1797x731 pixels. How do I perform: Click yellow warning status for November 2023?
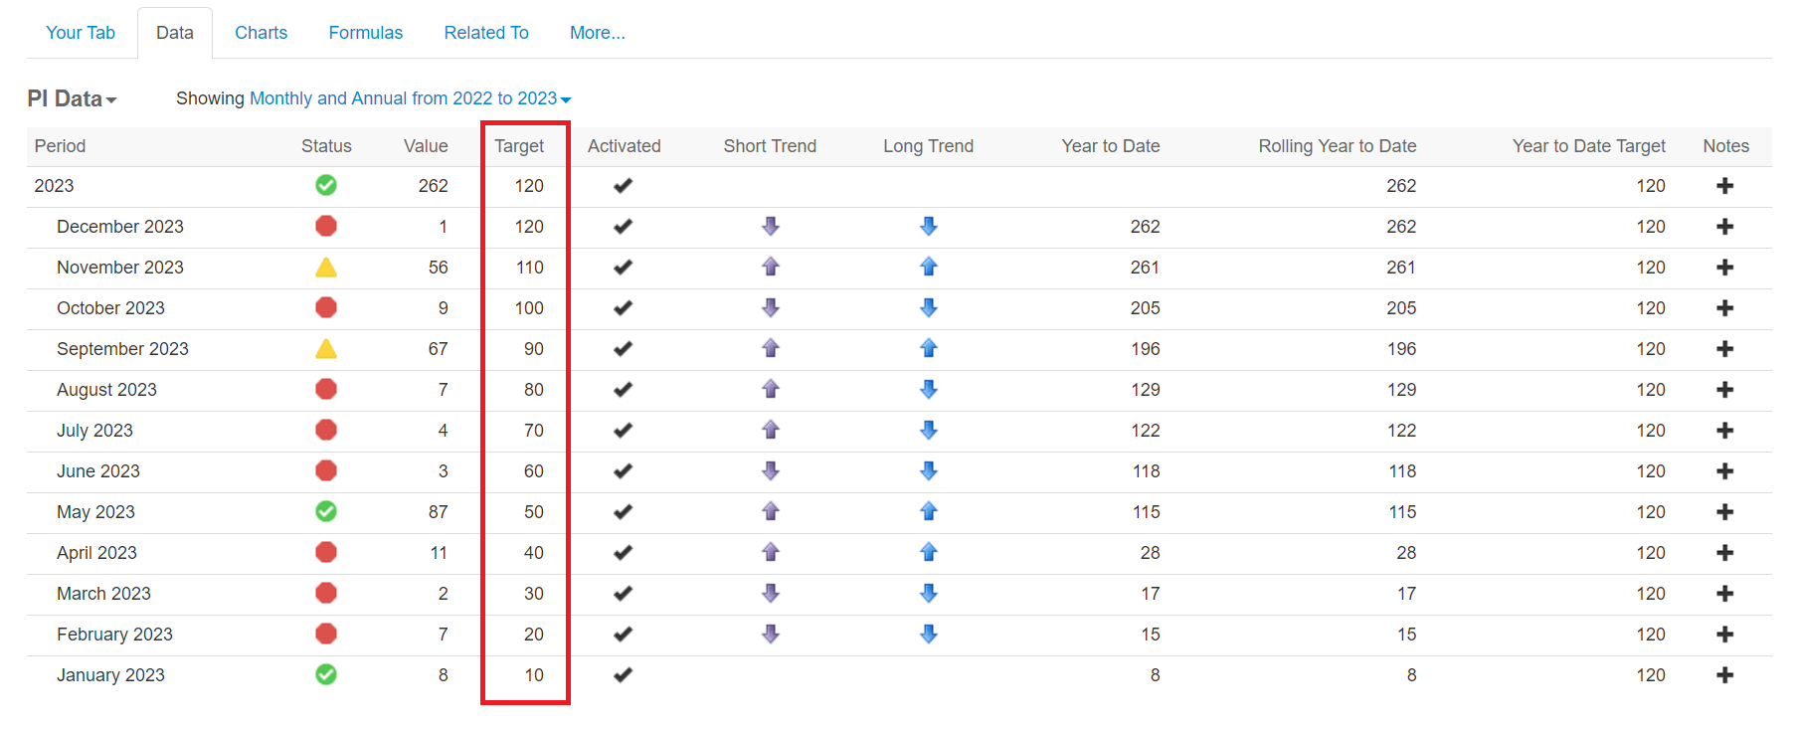326,267
